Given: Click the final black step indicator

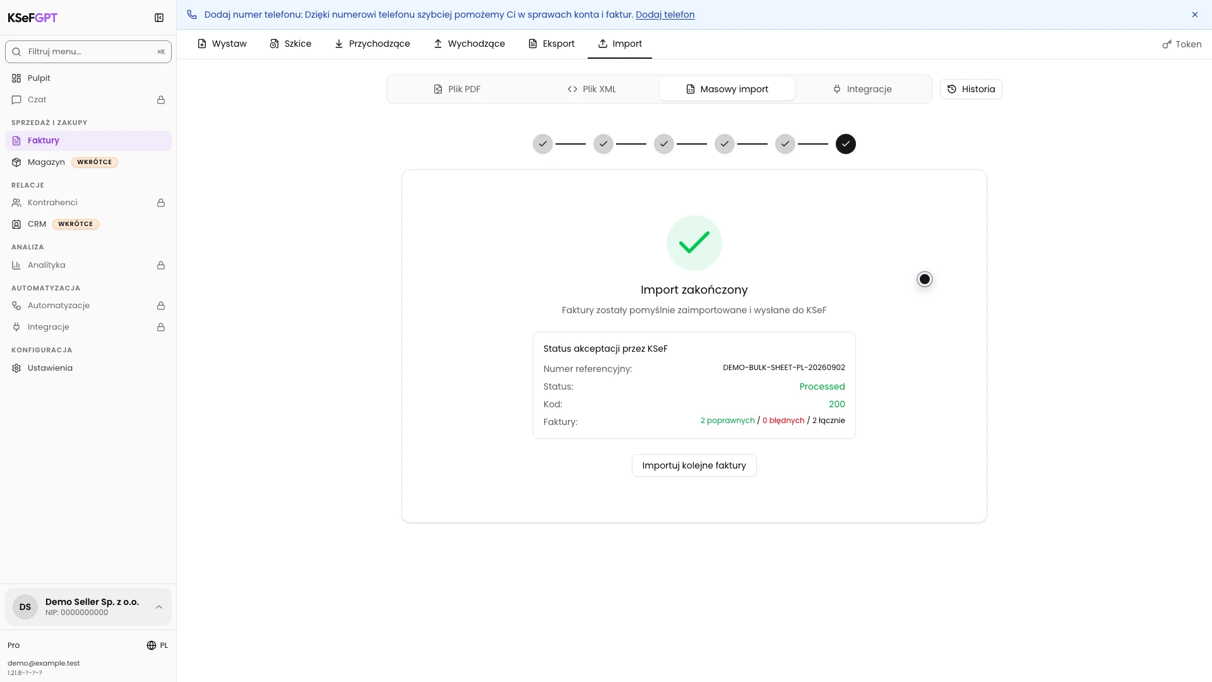Looking at the screenshot, I should (x=846, y=144).
